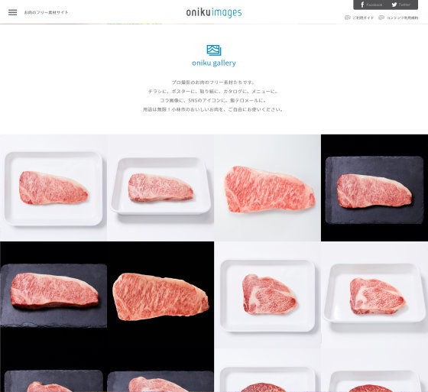Image resolution: width=428 pixels, height=392 pixels.
Task: Open second-row leftmost slate steak thumbnail
Action: pos(53,295)
